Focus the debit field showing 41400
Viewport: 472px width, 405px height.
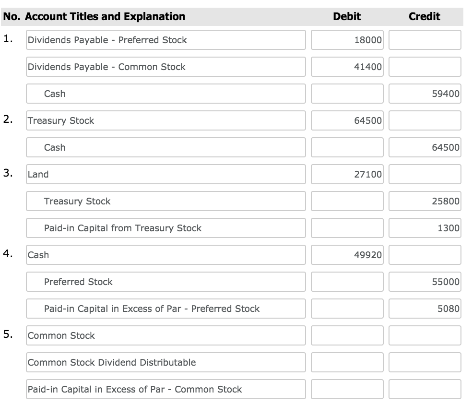pos(347,67)
